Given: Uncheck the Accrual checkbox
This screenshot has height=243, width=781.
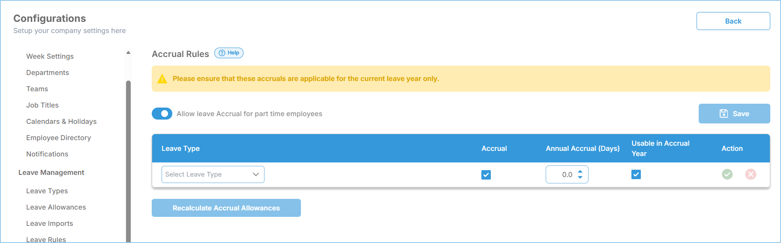Looking at the screenshot, I should click(x=486, y=175).
